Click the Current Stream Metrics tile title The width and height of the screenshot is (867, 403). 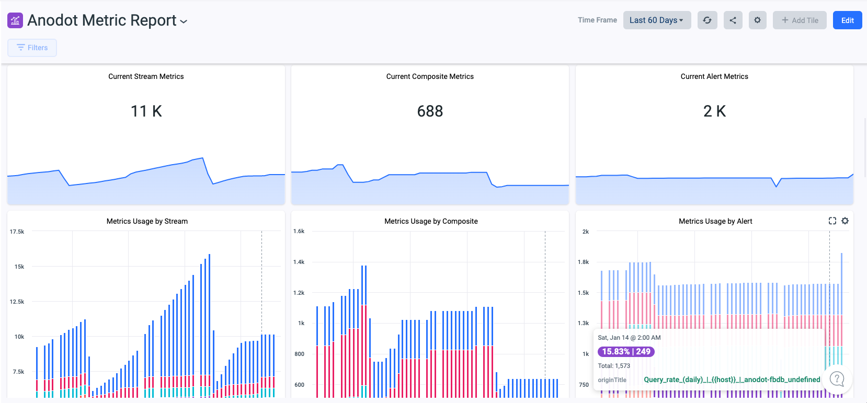coord(146,76)
